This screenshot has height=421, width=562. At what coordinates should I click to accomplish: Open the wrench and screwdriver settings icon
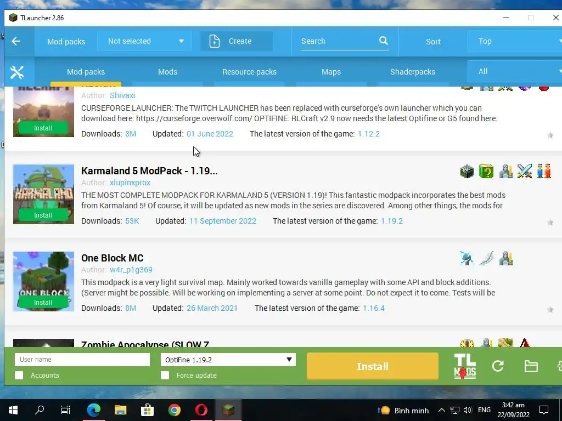(17, 72)
